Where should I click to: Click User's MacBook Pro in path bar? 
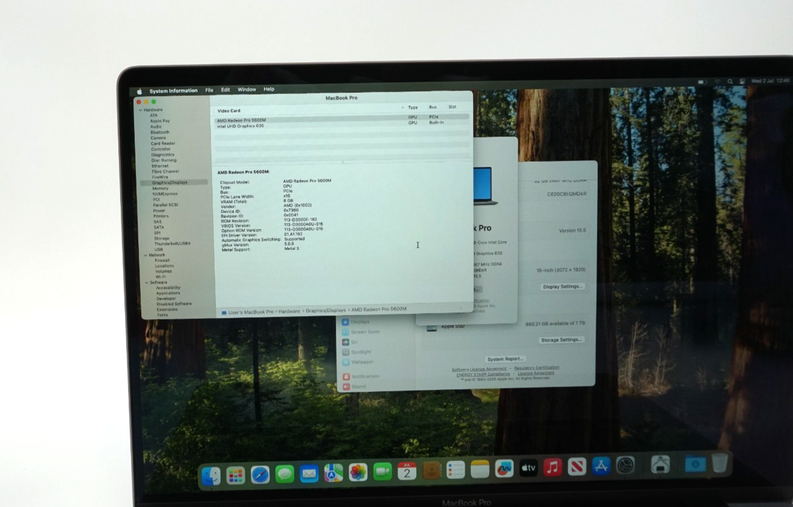251,312
